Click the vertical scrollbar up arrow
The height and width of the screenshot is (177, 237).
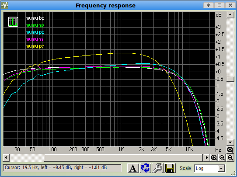tap(230, 15)
